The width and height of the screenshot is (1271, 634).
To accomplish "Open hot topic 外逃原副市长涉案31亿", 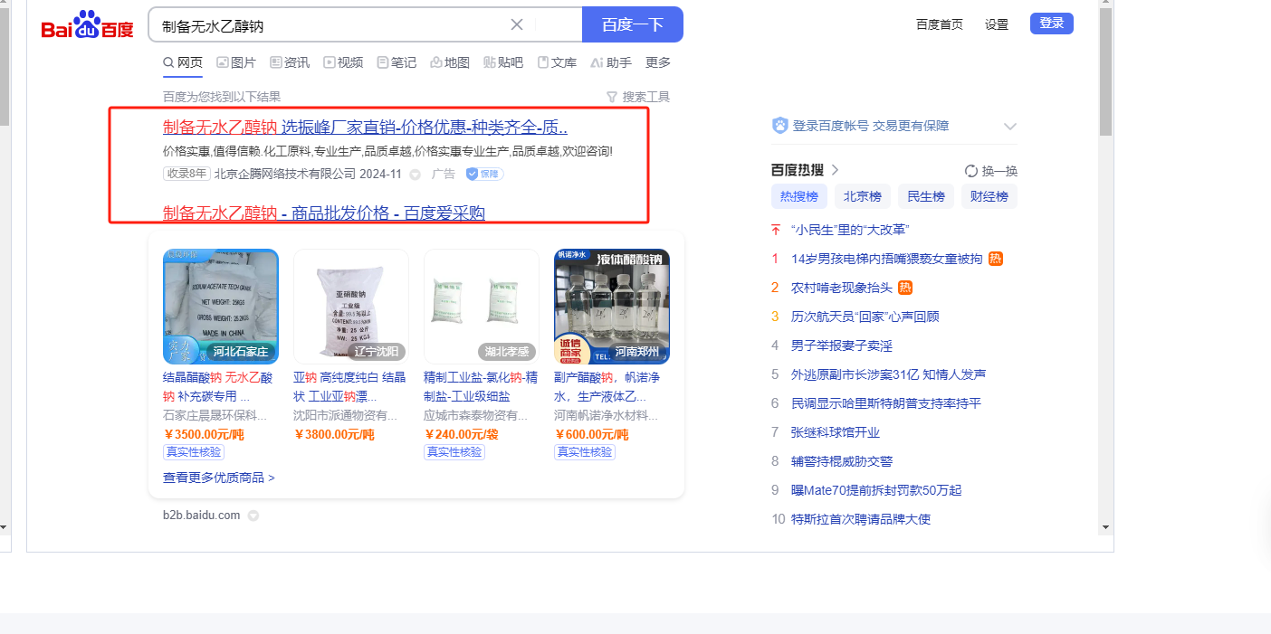I will click(x=889, y=374).
